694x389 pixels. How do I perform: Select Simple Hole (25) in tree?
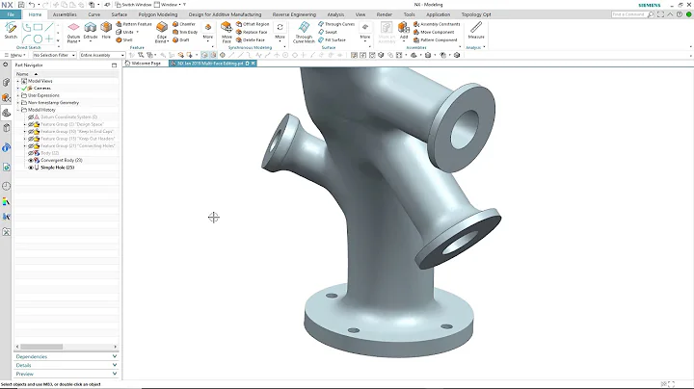(57, 168)
